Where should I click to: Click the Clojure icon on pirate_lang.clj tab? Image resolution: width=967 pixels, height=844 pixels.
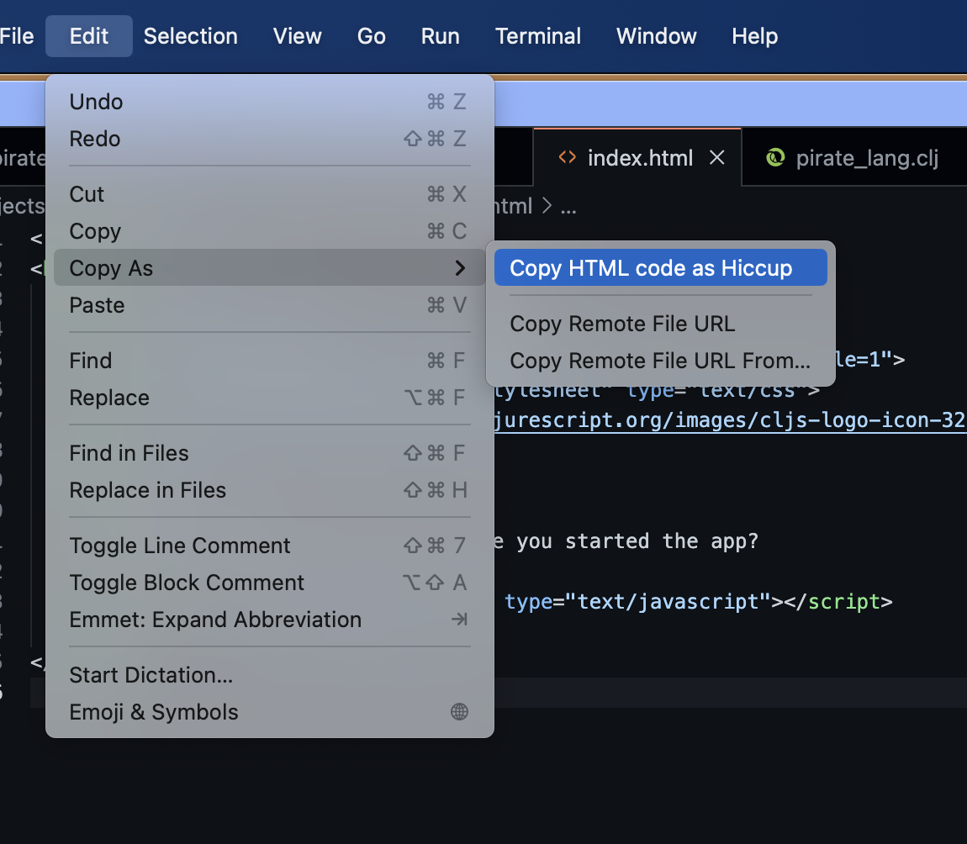coord(775,158)
